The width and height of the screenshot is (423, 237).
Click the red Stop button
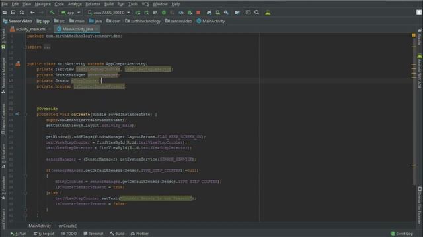click(x=198, y=13)
